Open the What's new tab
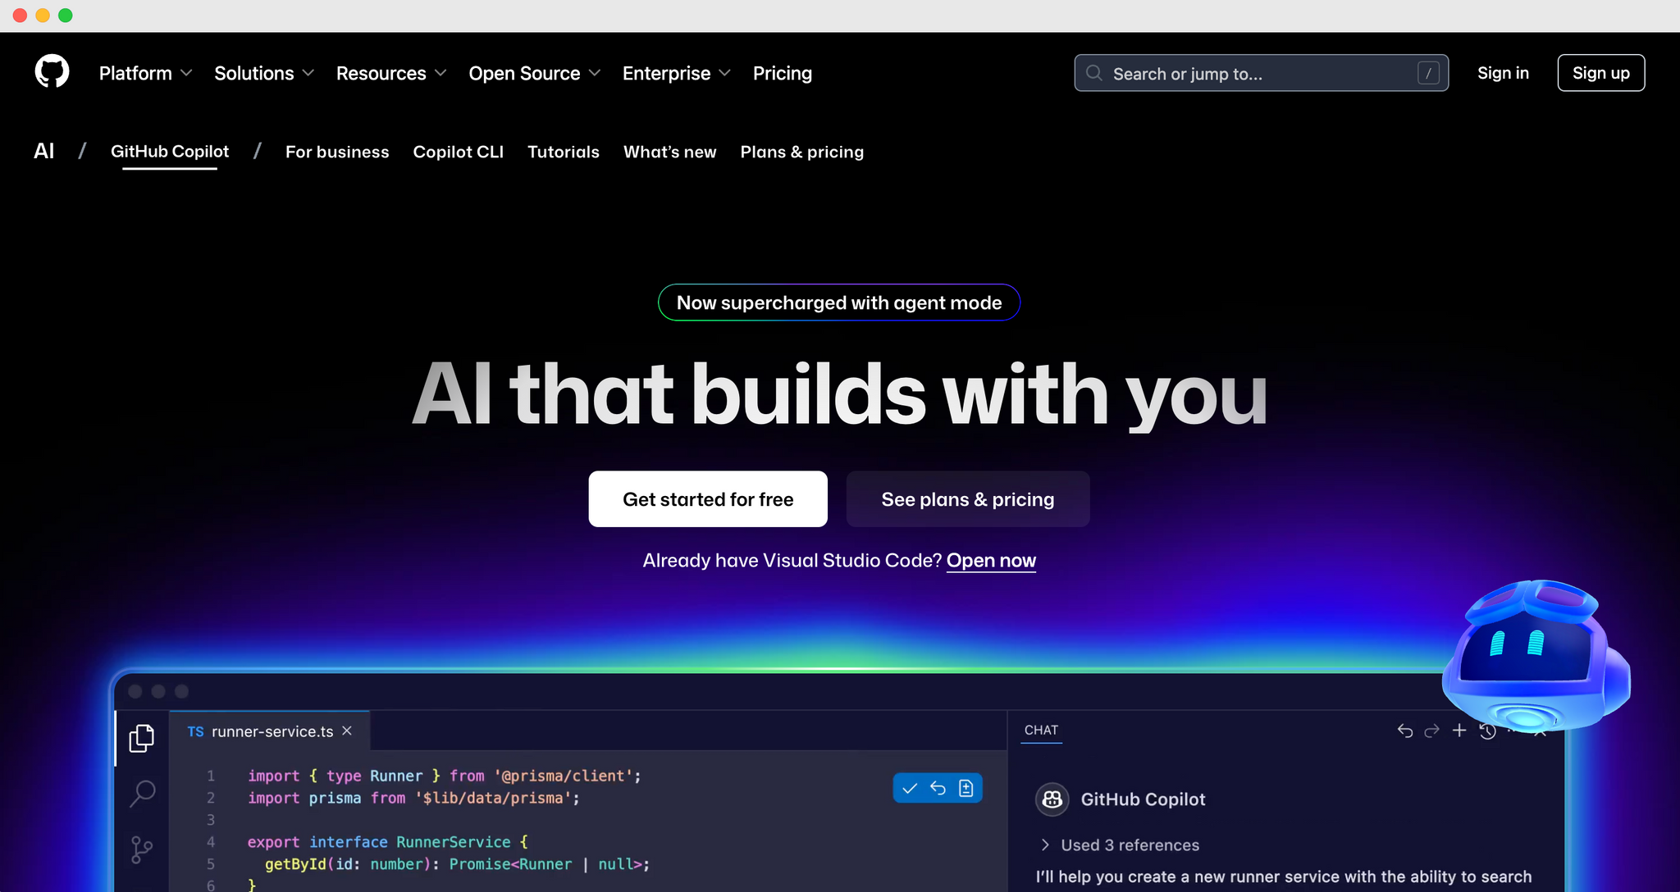 click(x=669, y=152)
